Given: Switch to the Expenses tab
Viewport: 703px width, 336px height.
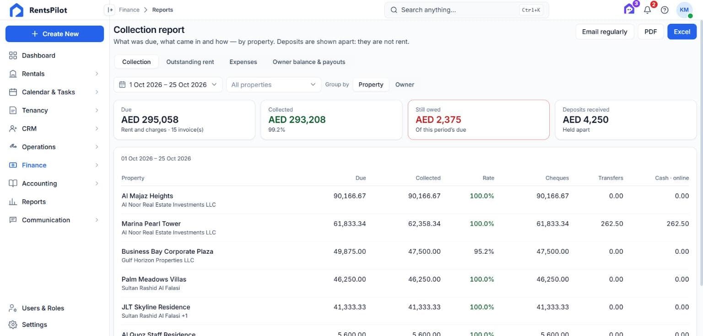Looking at the screenshot, I should coord(243,62).
